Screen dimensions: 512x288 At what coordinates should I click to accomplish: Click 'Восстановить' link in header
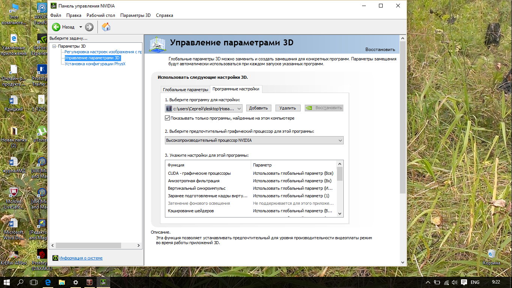click(x=380, y=49)
